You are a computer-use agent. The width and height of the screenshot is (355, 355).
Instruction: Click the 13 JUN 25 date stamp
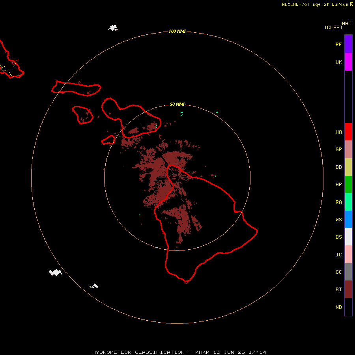pos(229,352)
